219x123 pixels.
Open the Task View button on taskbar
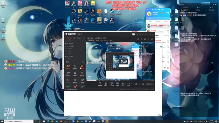click(40, 121)
